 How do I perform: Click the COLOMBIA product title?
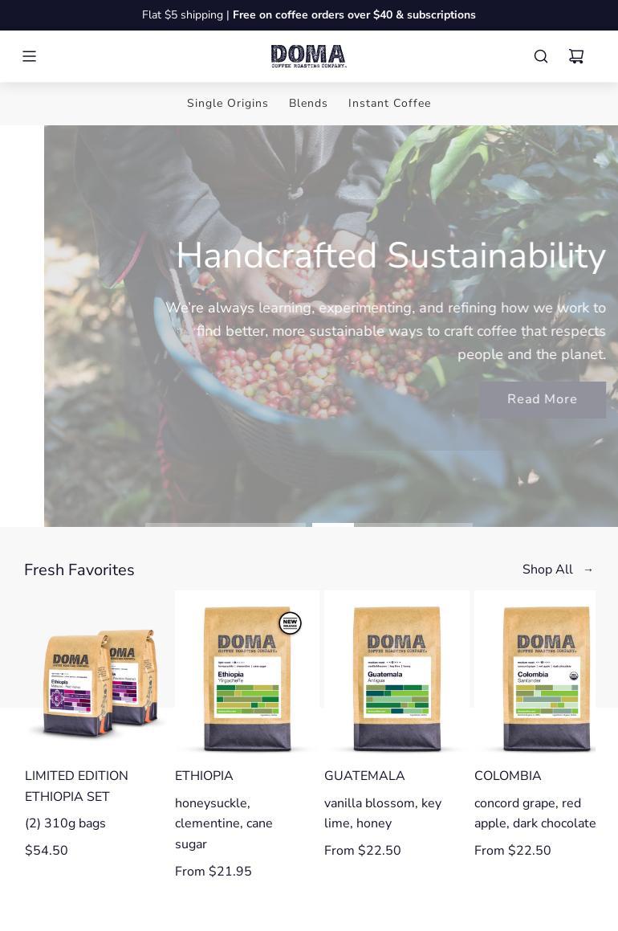(x=508, y=776)
